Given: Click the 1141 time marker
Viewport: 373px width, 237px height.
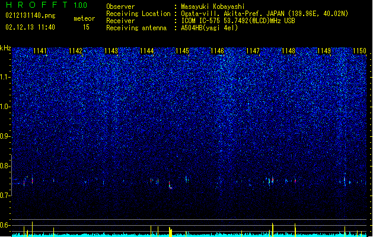Looking at the screenshot, I should coord(40,51).
